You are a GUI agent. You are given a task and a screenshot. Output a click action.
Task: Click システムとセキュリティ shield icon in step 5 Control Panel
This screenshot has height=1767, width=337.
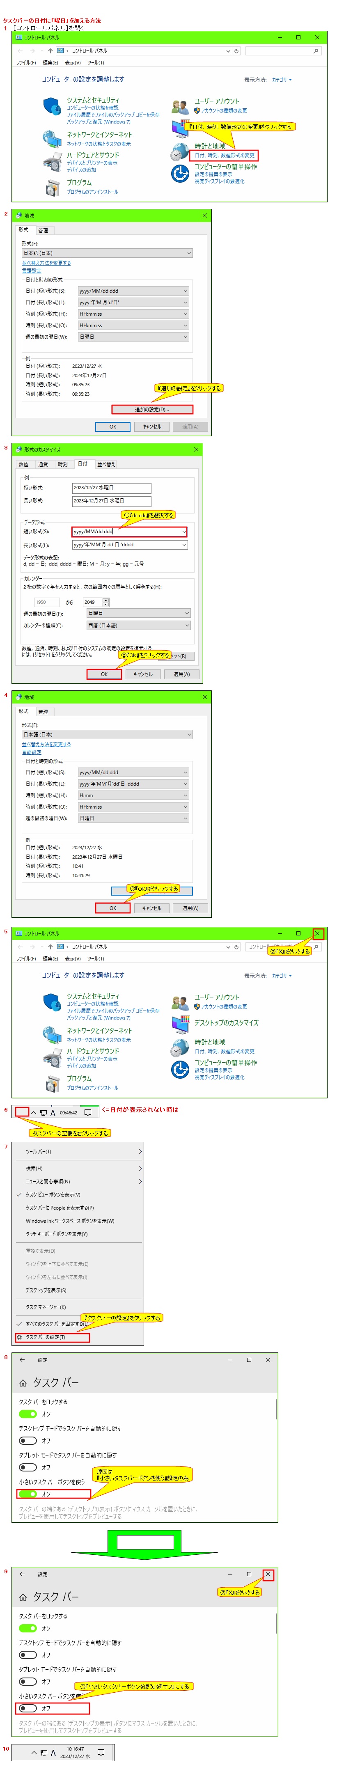[x=52, y=1002]
